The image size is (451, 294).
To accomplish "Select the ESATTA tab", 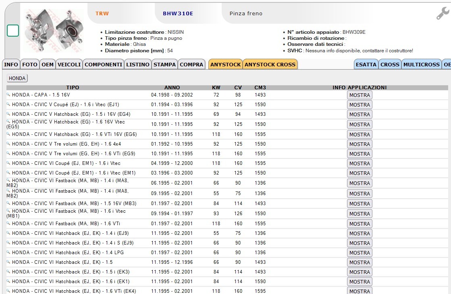I will pos(366,64).
